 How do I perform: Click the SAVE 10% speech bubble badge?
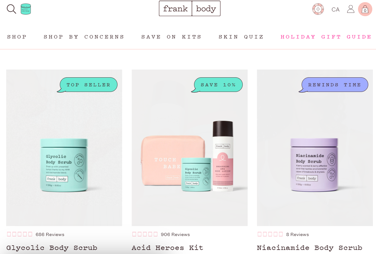217,85
